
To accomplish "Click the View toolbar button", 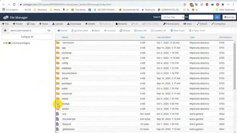I will [x=188, y=24].
